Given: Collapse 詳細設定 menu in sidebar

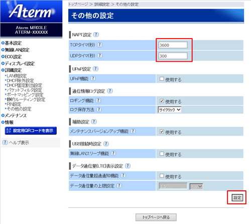Looking at the screenshot, I should (12, 70).
